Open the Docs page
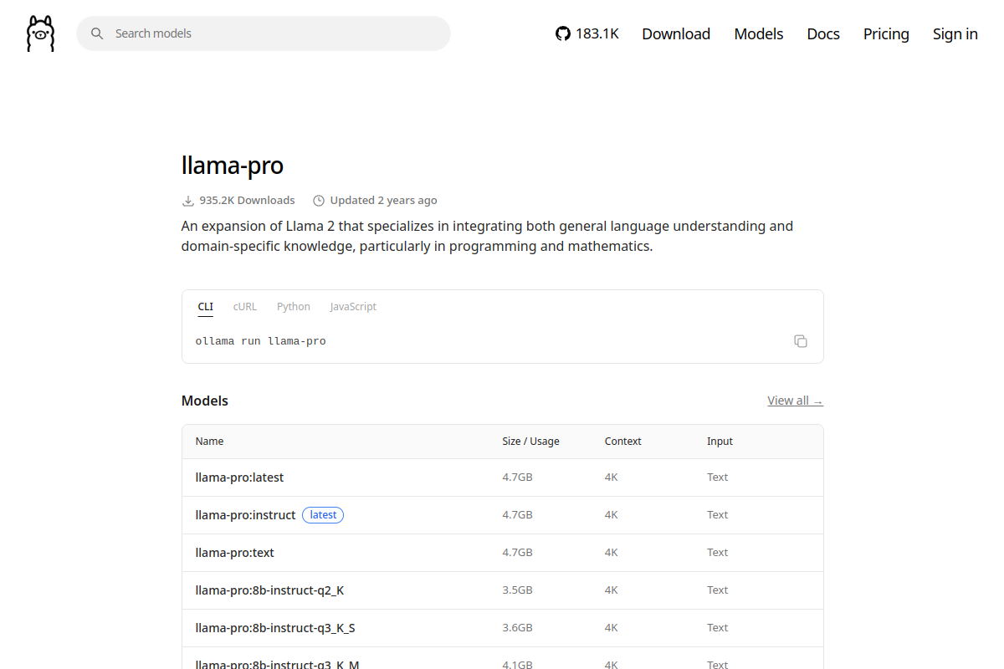 tap(823, 33)
